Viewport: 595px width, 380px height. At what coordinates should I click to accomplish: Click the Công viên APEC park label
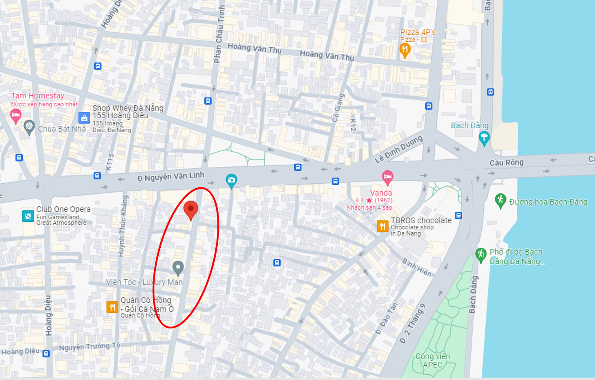tap(433, 360)
